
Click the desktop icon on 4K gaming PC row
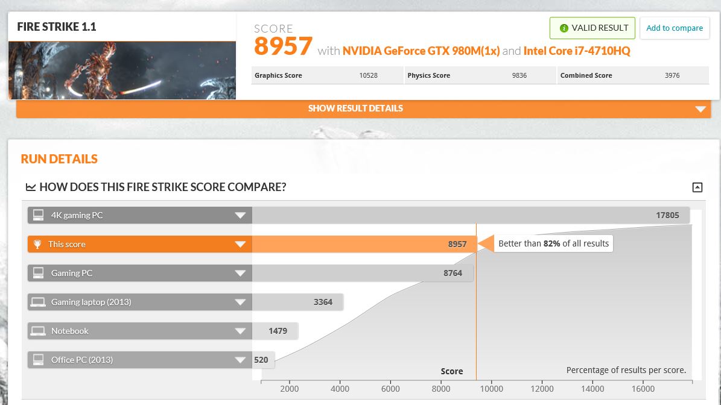point(38,215)
